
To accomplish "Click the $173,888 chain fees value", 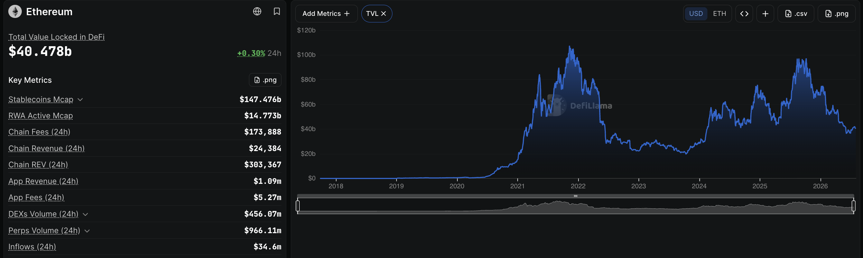I will point(263,132).
